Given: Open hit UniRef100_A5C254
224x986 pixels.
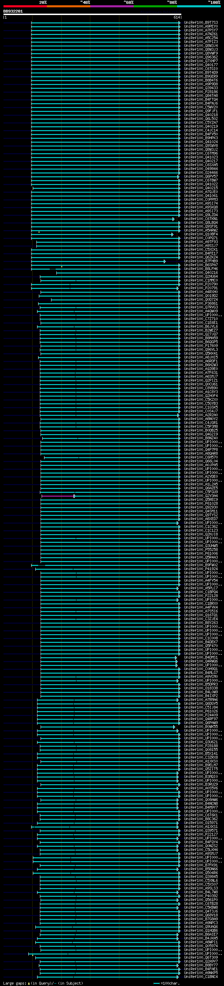Looking at the screenshot, I should (201, 38).
